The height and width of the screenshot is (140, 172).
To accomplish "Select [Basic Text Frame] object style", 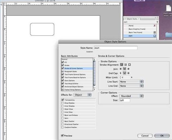I will 140,32.
